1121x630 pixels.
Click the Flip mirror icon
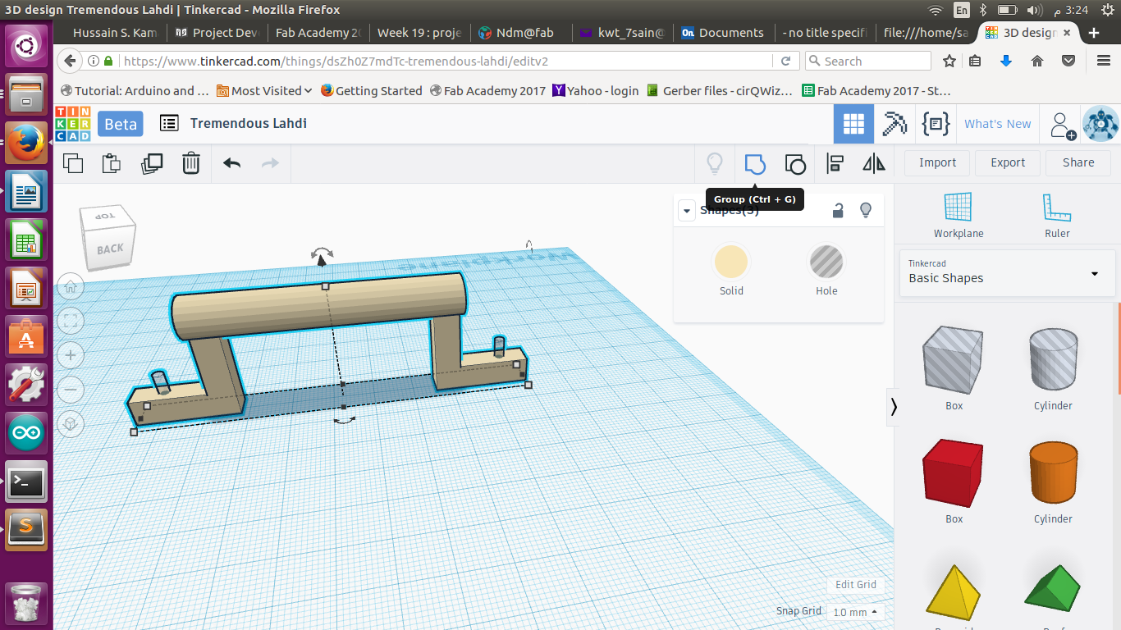874,164
